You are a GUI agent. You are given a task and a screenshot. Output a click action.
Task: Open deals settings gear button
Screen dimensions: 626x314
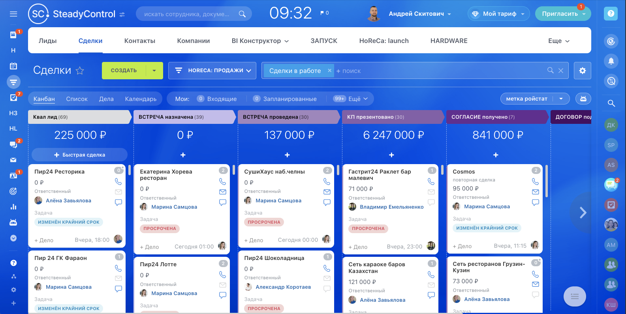coord(583,71)
